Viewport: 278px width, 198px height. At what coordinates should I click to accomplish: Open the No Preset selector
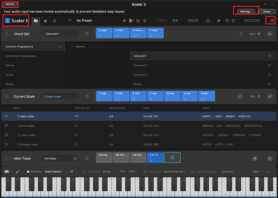(x=84, y=20)
